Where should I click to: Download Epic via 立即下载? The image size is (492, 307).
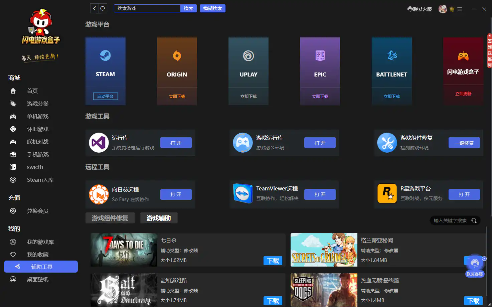(x=320, y=97)
